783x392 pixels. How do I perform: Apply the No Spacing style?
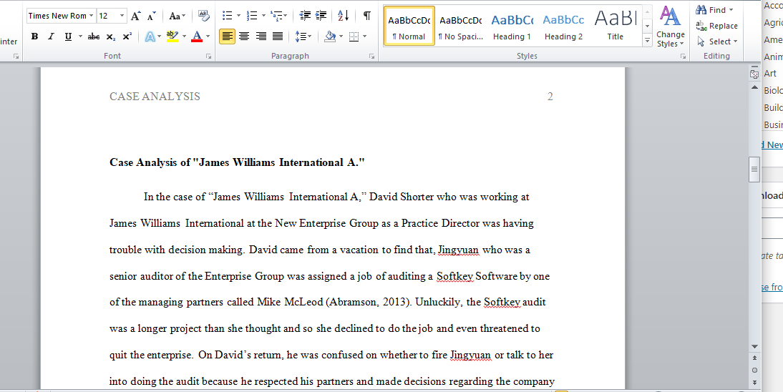[x=460, y=26]
